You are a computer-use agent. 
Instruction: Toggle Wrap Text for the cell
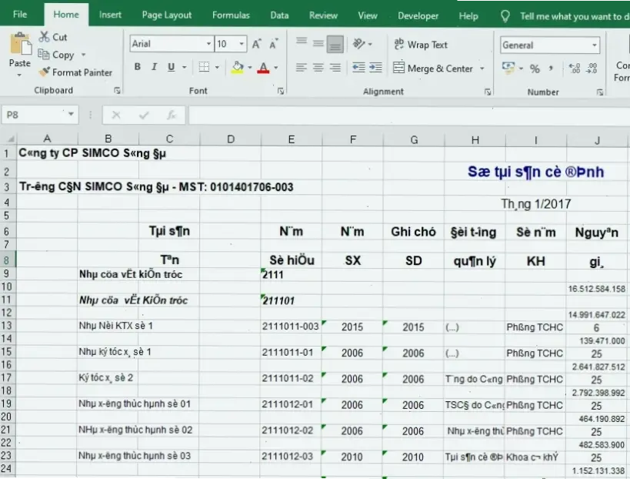click(420, 45)
